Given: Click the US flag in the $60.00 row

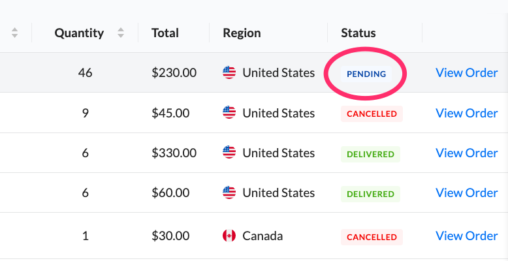Looking at the screenshot, I should pos(229,192).
